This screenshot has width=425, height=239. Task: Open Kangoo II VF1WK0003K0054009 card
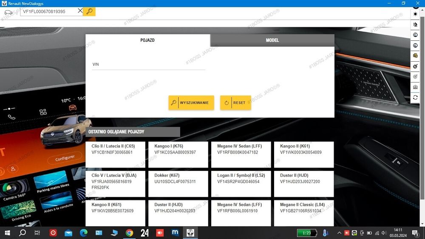pos(304,155)
